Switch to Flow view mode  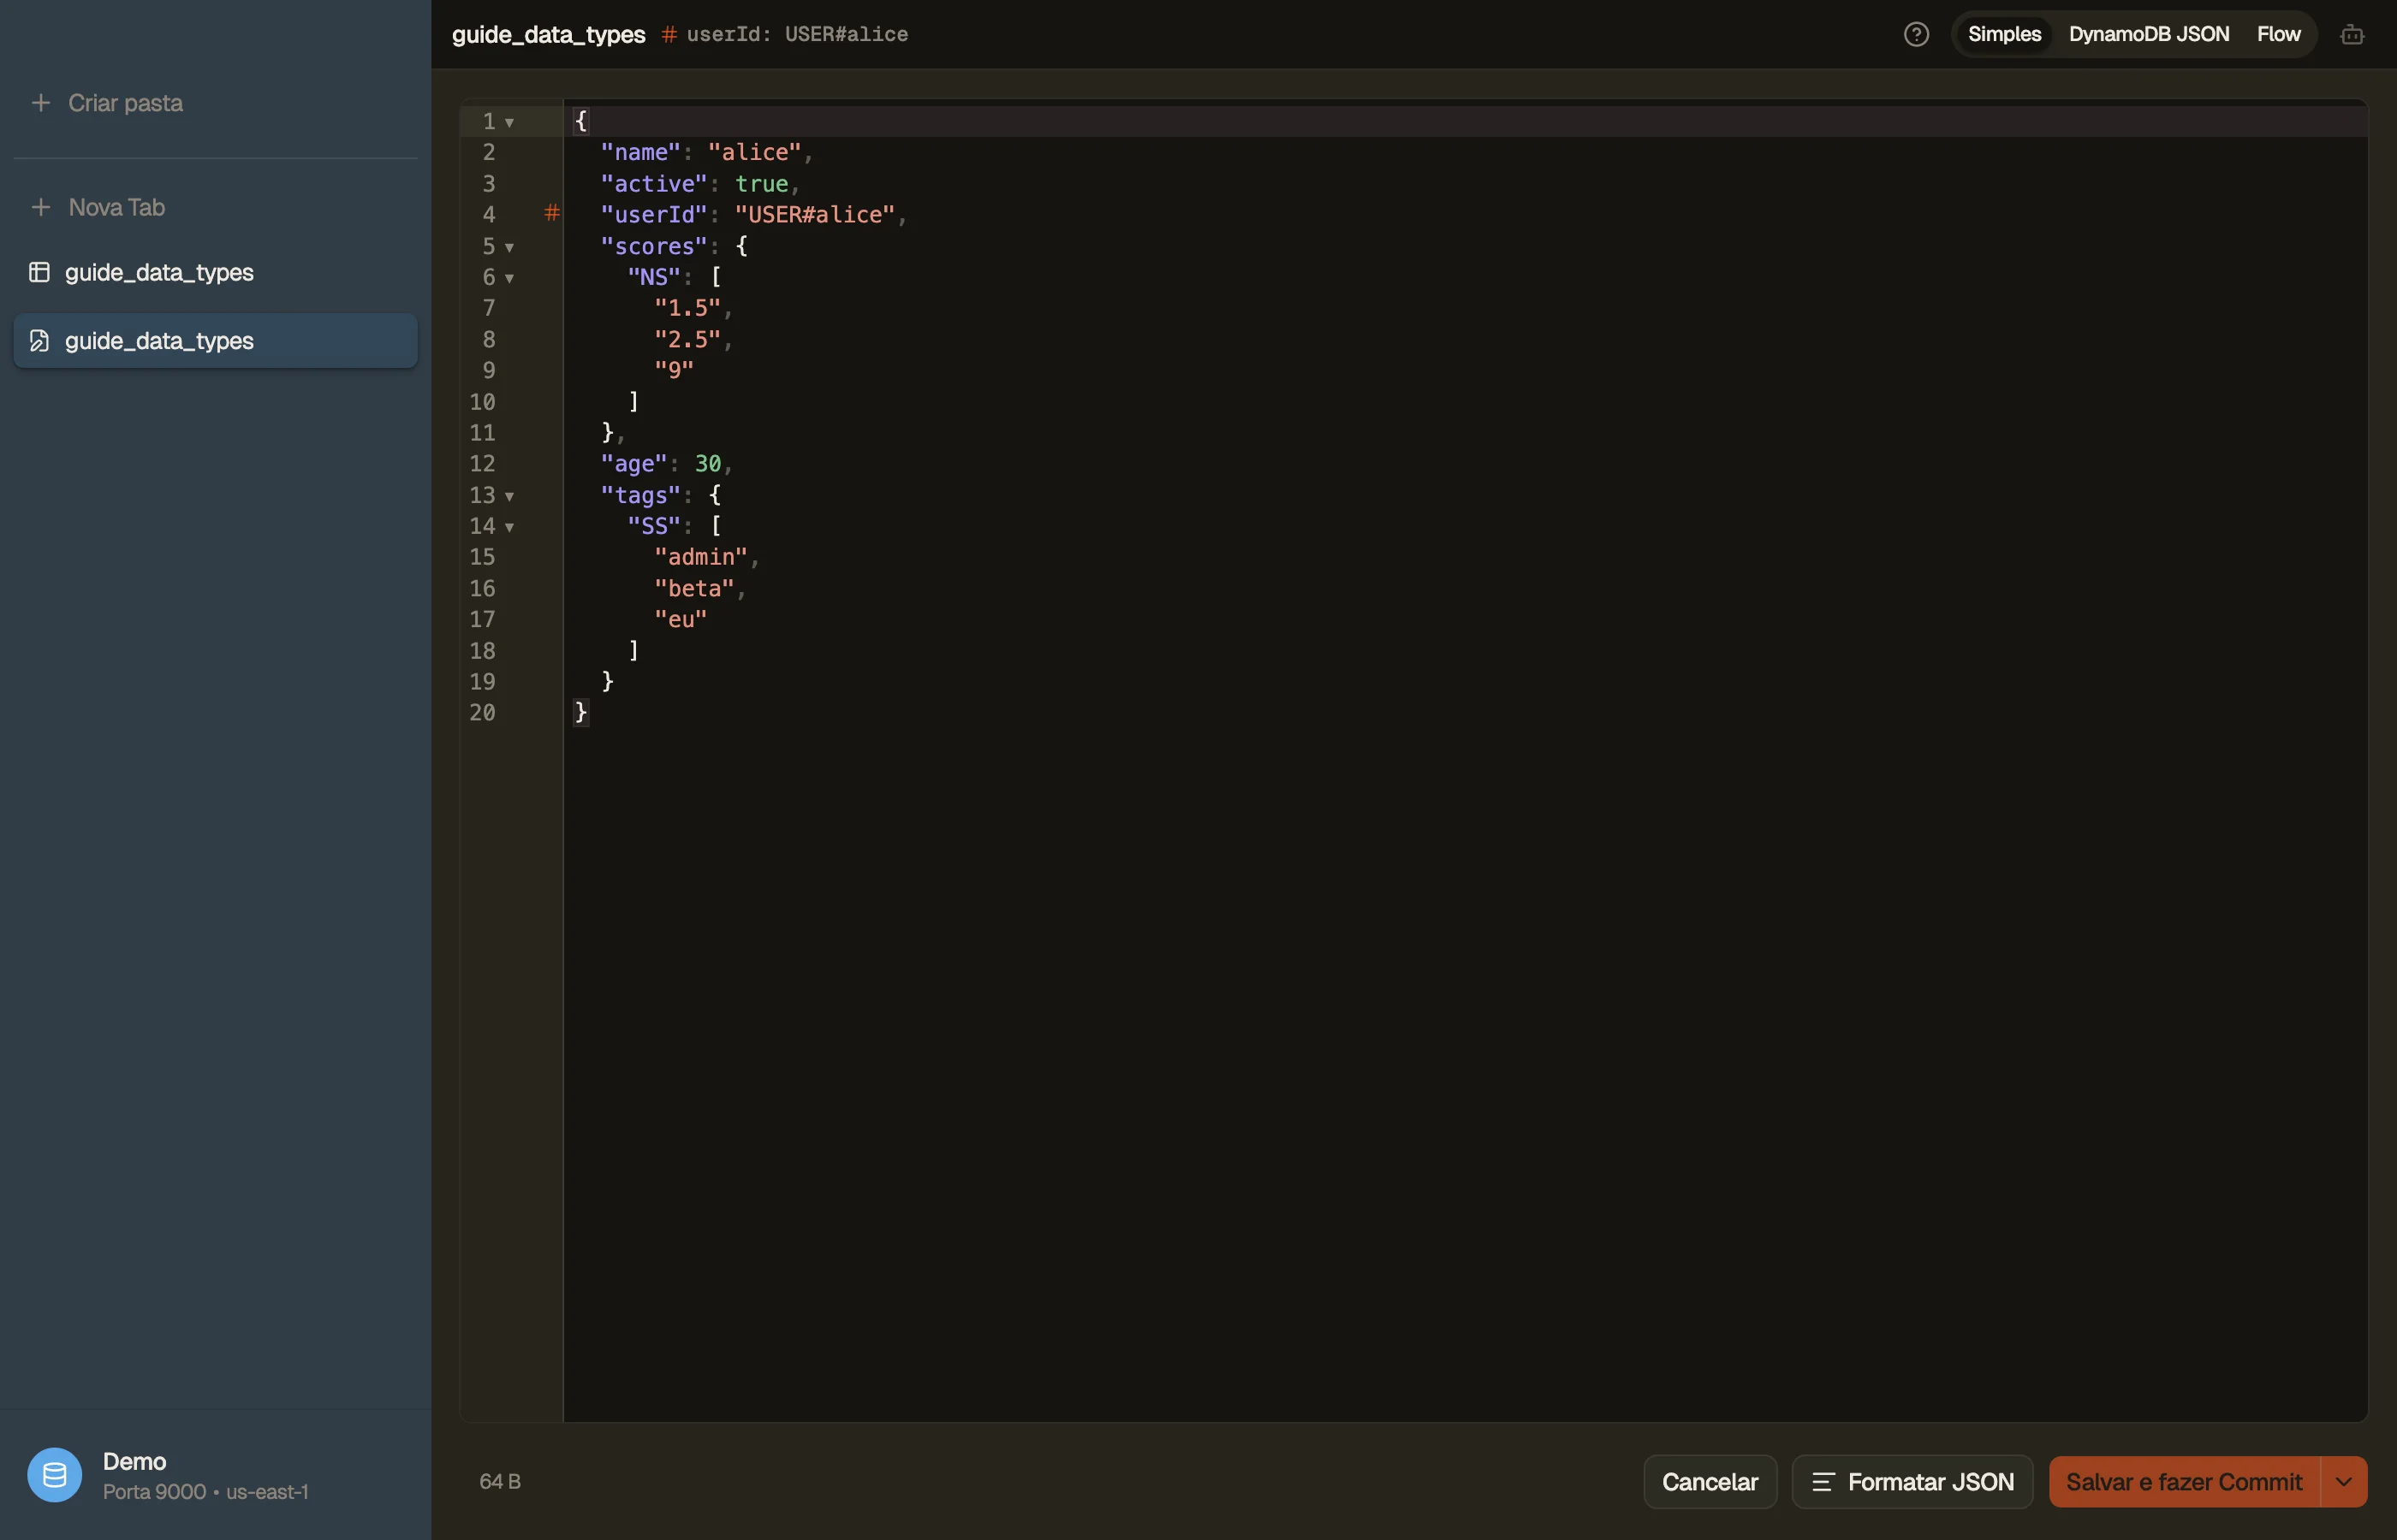pos(2278,34)
